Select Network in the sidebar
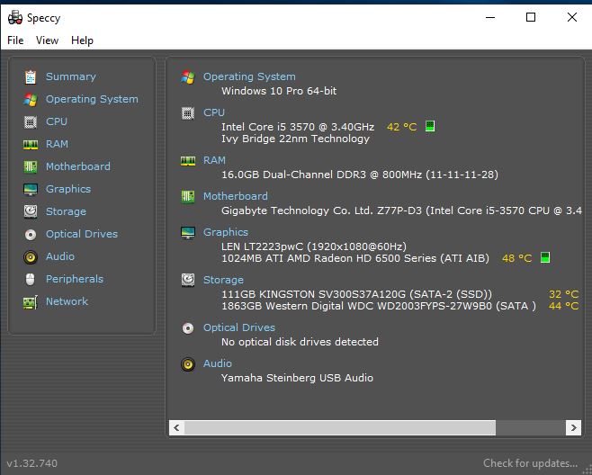 click(x=67, y=301)
